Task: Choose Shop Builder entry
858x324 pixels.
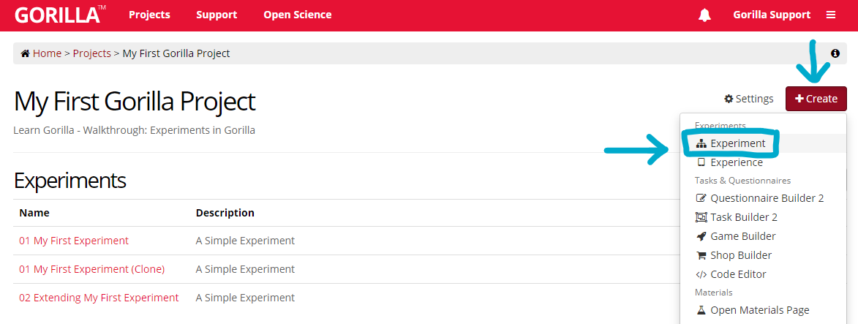Action: coord(763,255)
